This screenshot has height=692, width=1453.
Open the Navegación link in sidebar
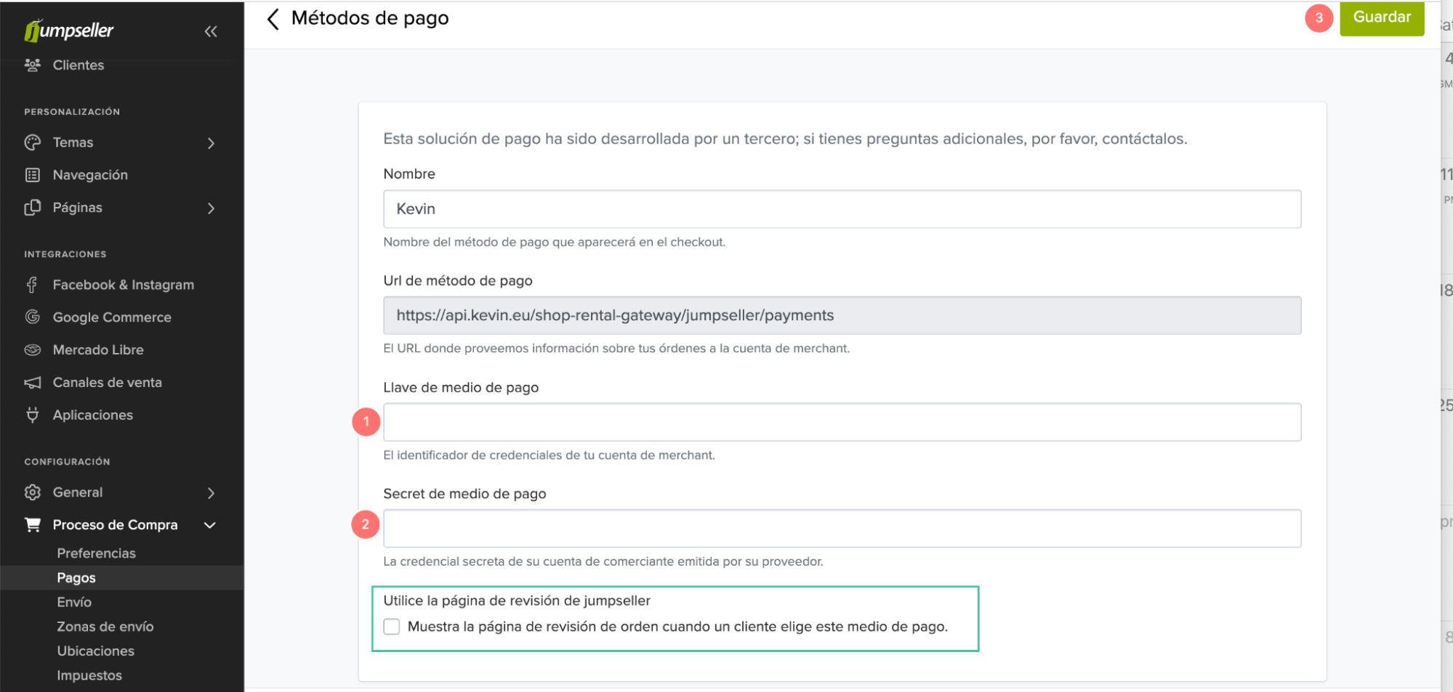tap(90, 175)
